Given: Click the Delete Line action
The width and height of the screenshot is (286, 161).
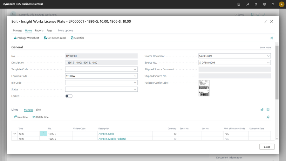Looking at the screenshot, I should 40,117.
